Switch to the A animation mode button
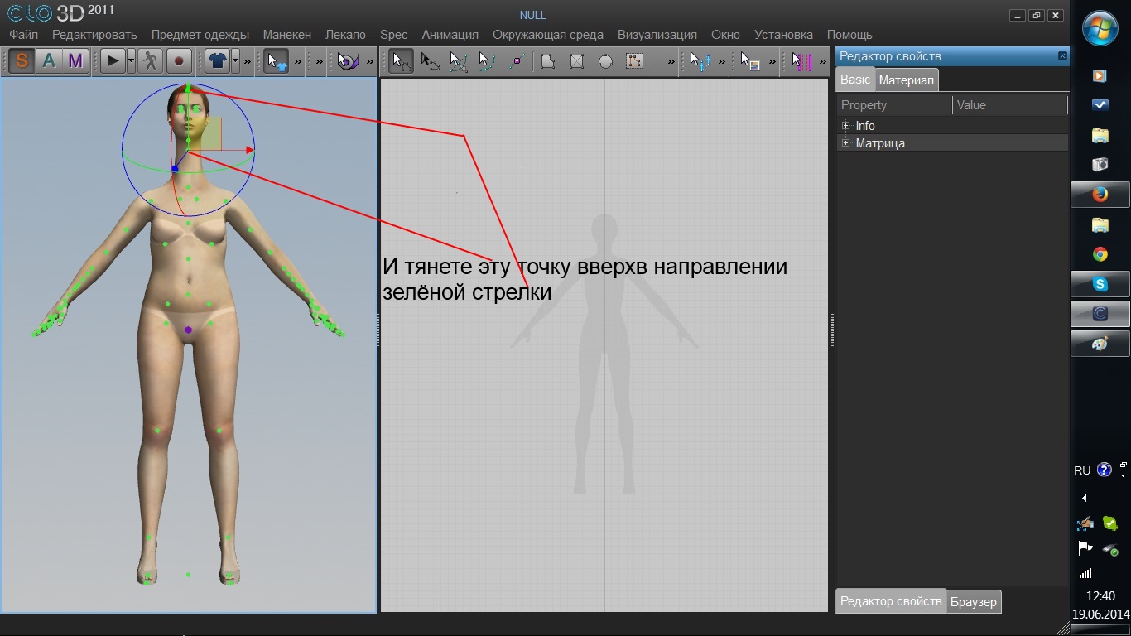Screen dimensions: 1131x636 (x=49, y=60)
